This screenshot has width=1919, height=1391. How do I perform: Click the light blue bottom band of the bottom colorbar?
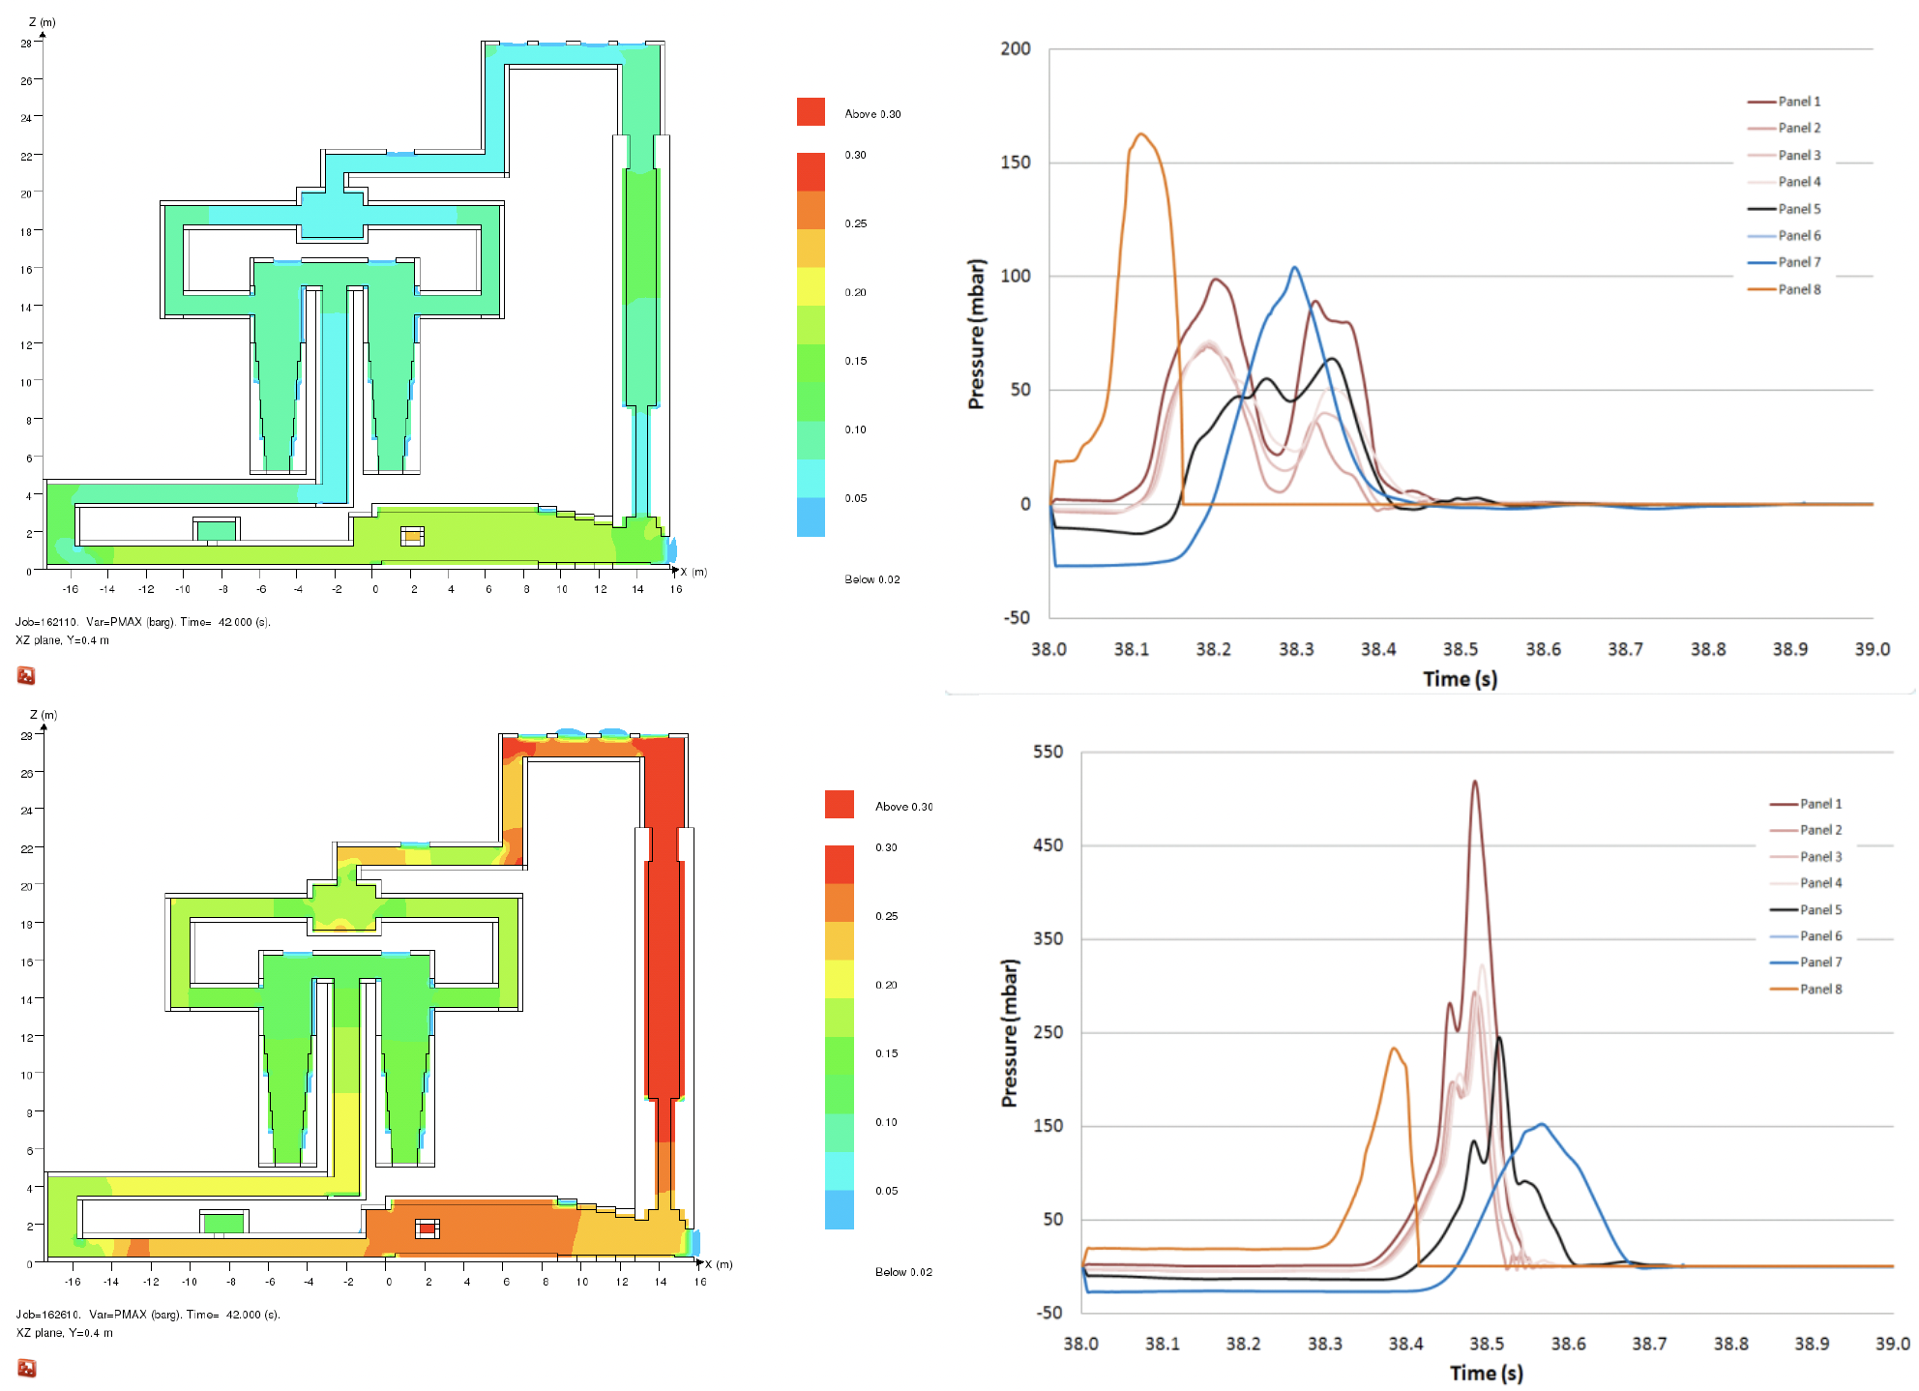point(839,1209)
